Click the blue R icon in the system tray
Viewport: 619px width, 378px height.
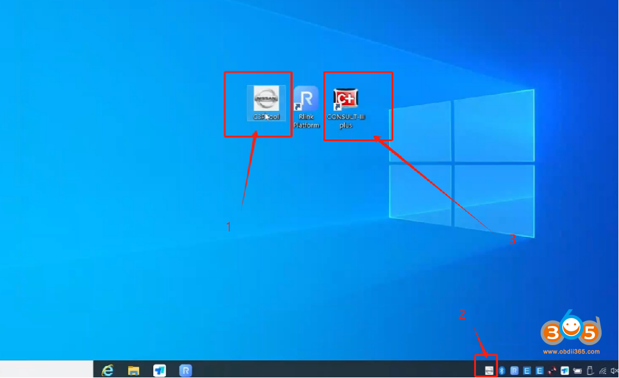coord(514,371)
